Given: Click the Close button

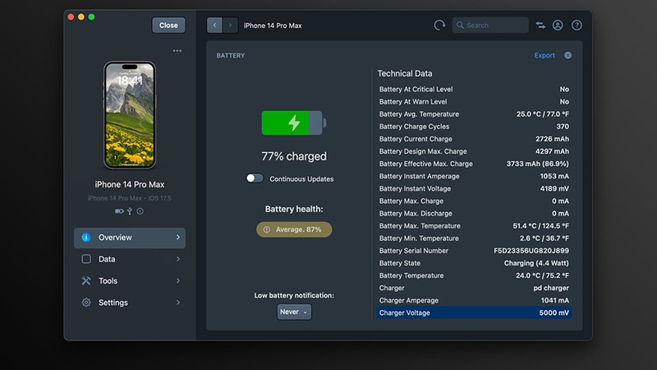Looking at the screenshot, I should tap(168, 25).
